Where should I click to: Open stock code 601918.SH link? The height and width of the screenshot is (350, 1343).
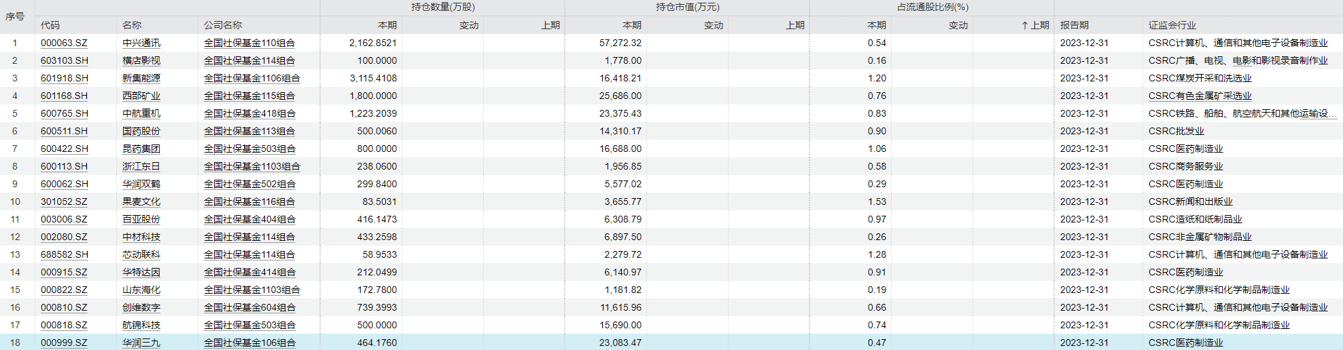(64, 78)
